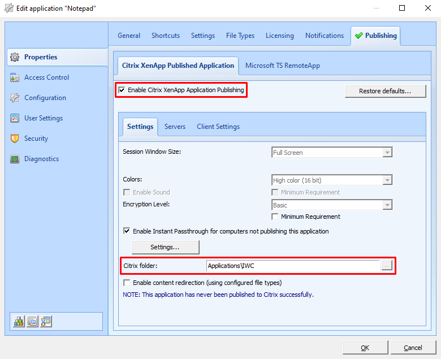This screenshot has width=441, height=359.
Task: Select Properties label in sidebar
Action: coord(41,57)
